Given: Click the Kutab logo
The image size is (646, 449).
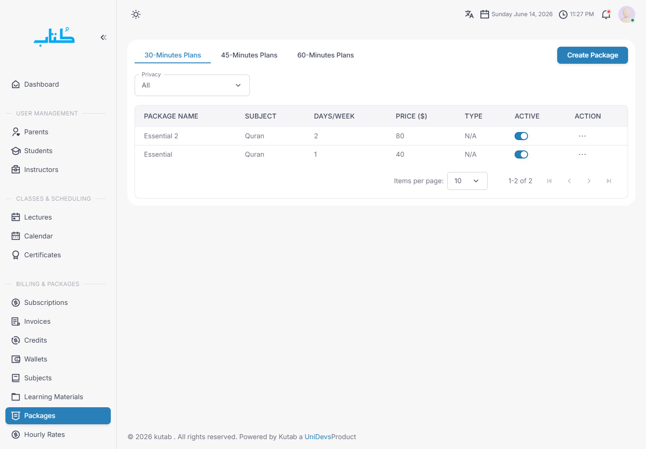Looking at the screenshot, I should pyautogui.click(x=54, y=37).
